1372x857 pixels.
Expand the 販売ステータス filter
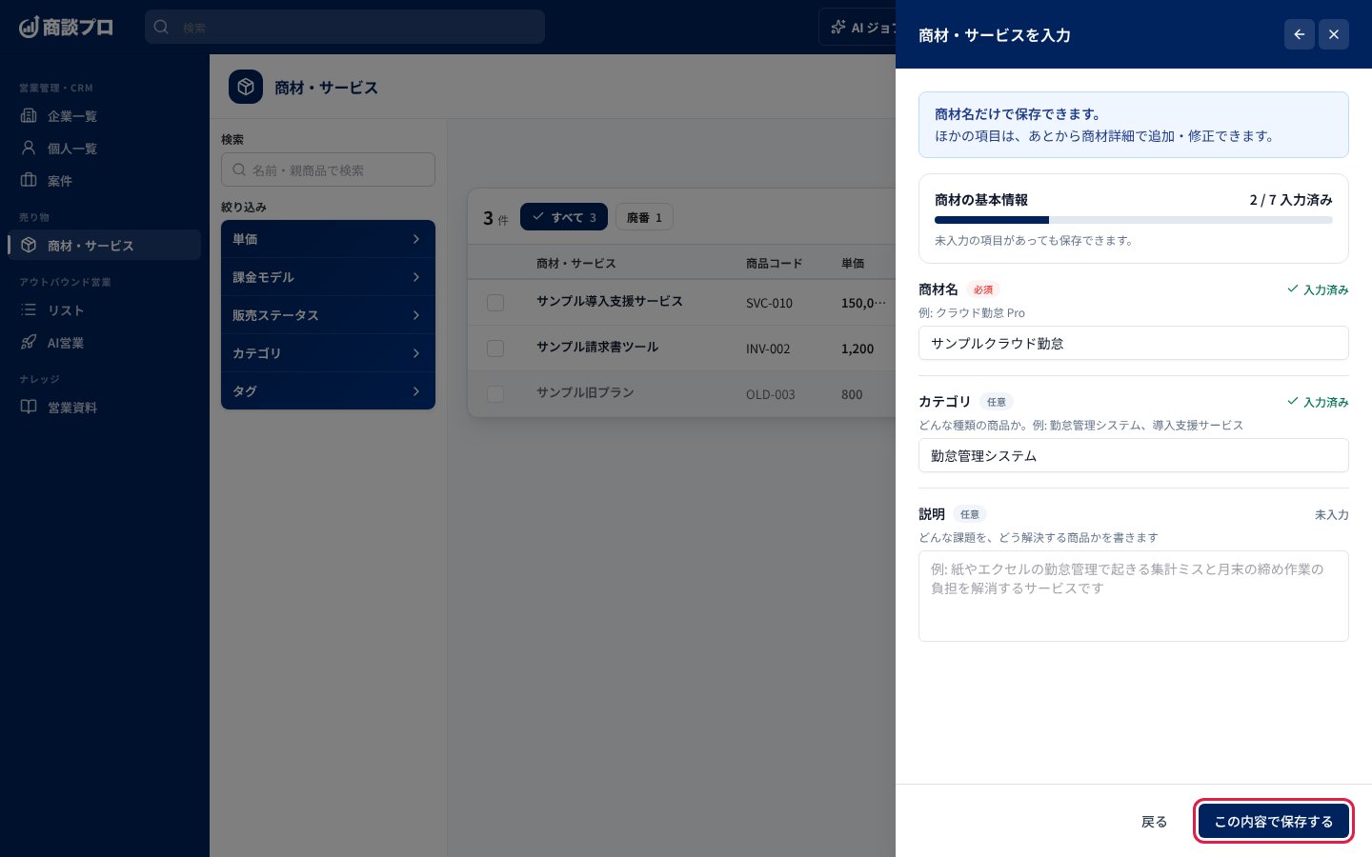click(328, 315)
